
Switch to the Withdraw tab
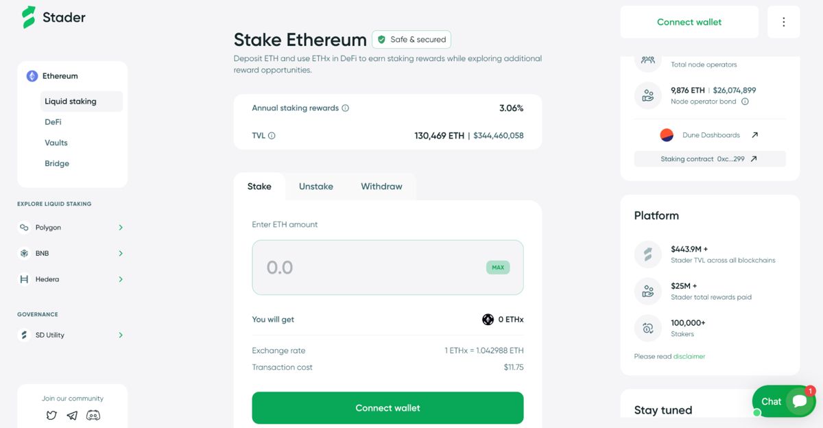pyautogui.click(x=381, y=187)
